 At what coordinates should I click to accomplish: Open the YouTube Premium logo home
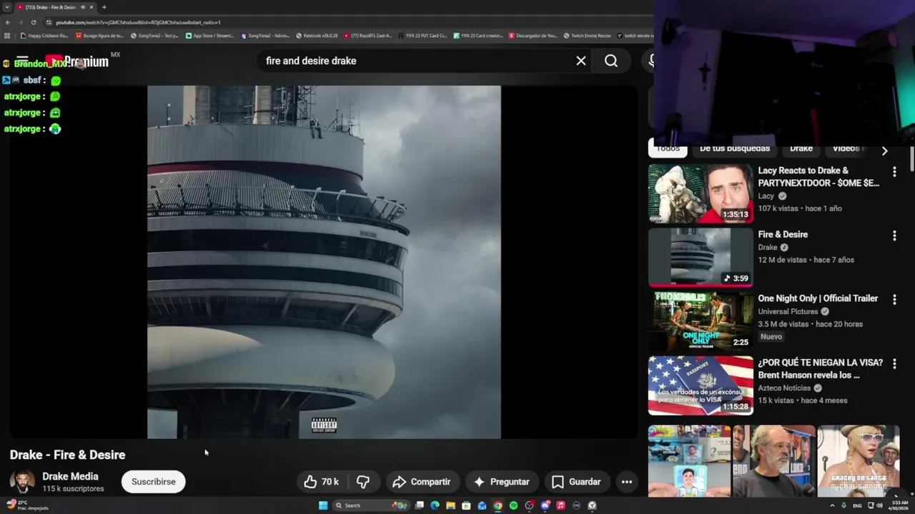76,61
